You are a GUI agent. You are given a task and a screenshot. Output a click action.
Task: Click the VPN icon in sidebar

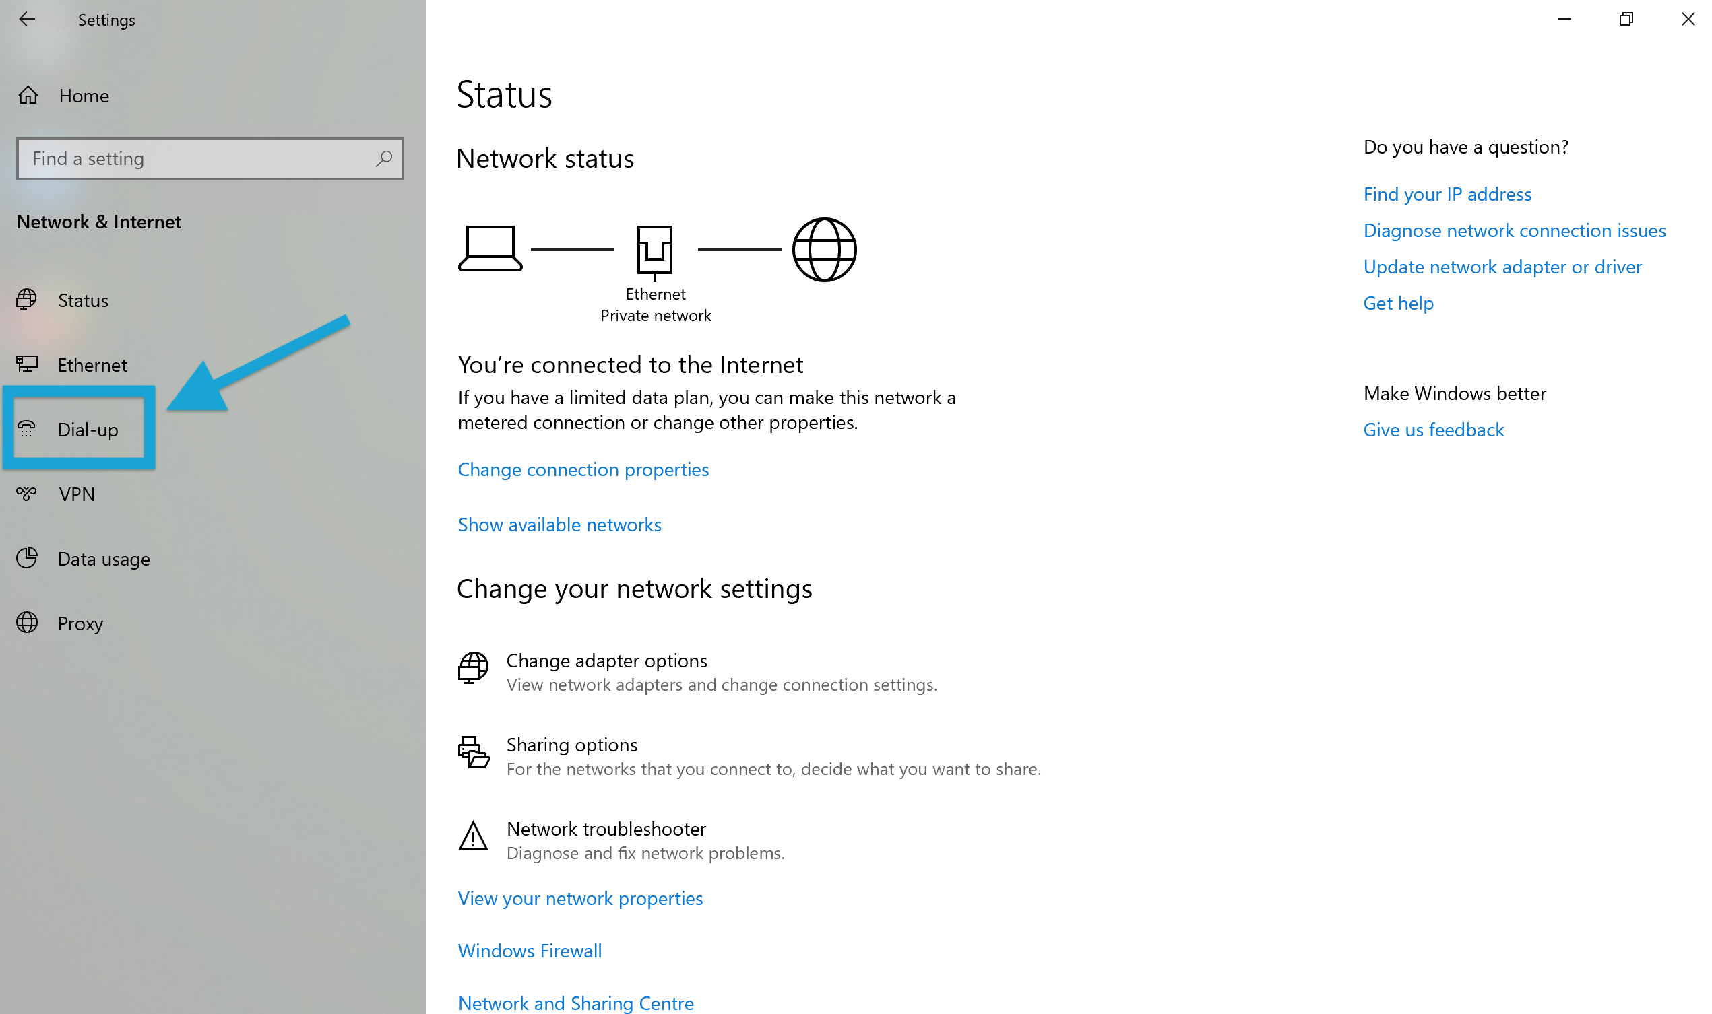click(27, 494)
